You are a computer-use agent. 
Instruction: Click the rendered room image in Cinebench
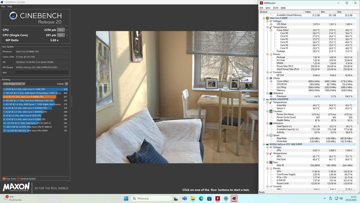click(177, 97)
